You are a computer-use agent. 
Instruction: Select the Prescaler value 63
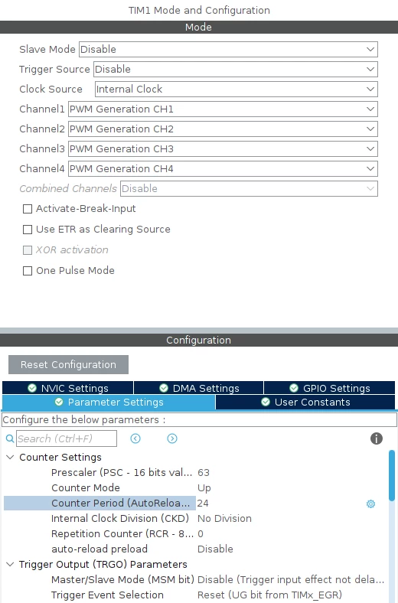coord(204,473)
